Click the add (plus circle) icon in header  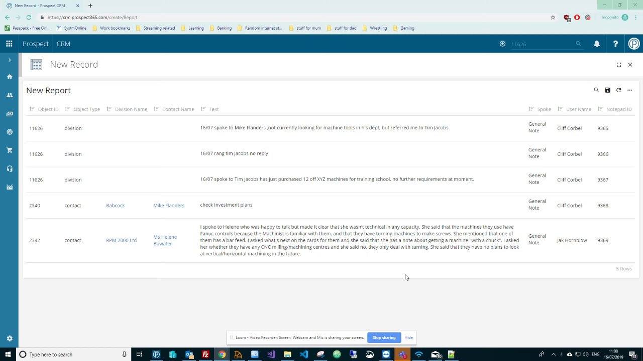coord(502,44)
